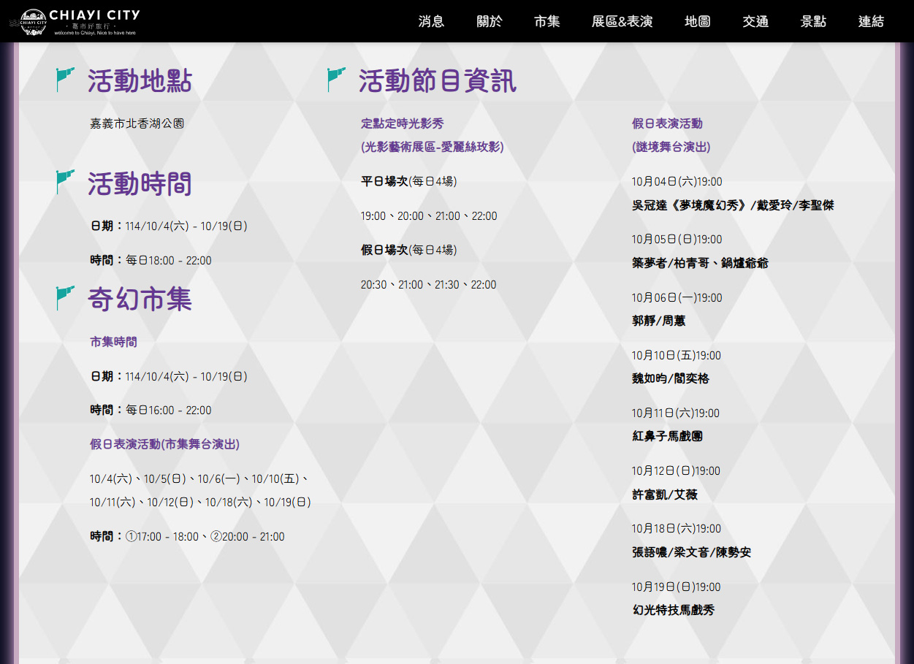
Task: Click the 定點定時光影秀 subheading
Action: 402,123
